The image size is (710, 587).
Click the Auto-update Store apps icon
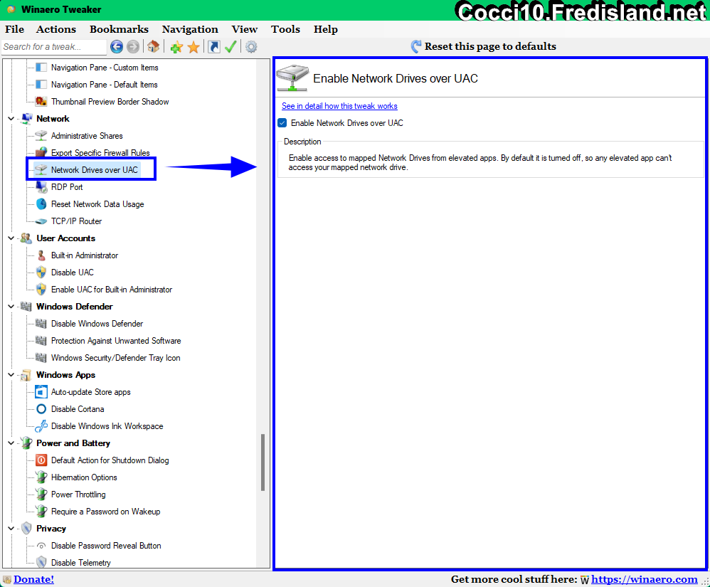coord(41,392)
